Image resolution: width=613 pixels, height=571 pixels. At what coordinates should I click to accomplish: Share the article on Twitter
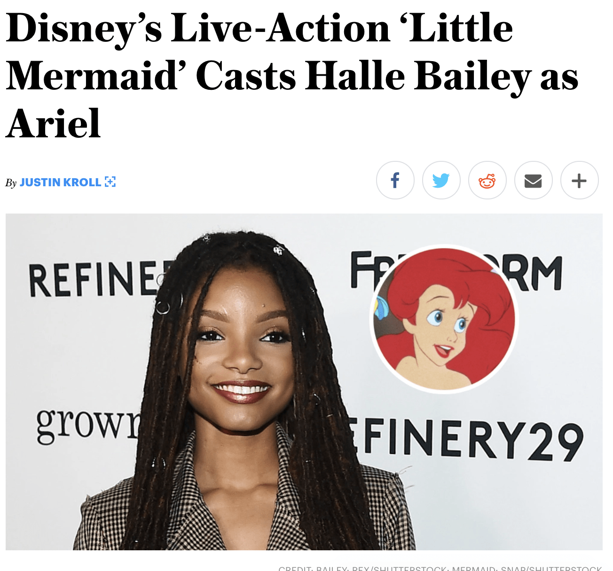(441, 180)
